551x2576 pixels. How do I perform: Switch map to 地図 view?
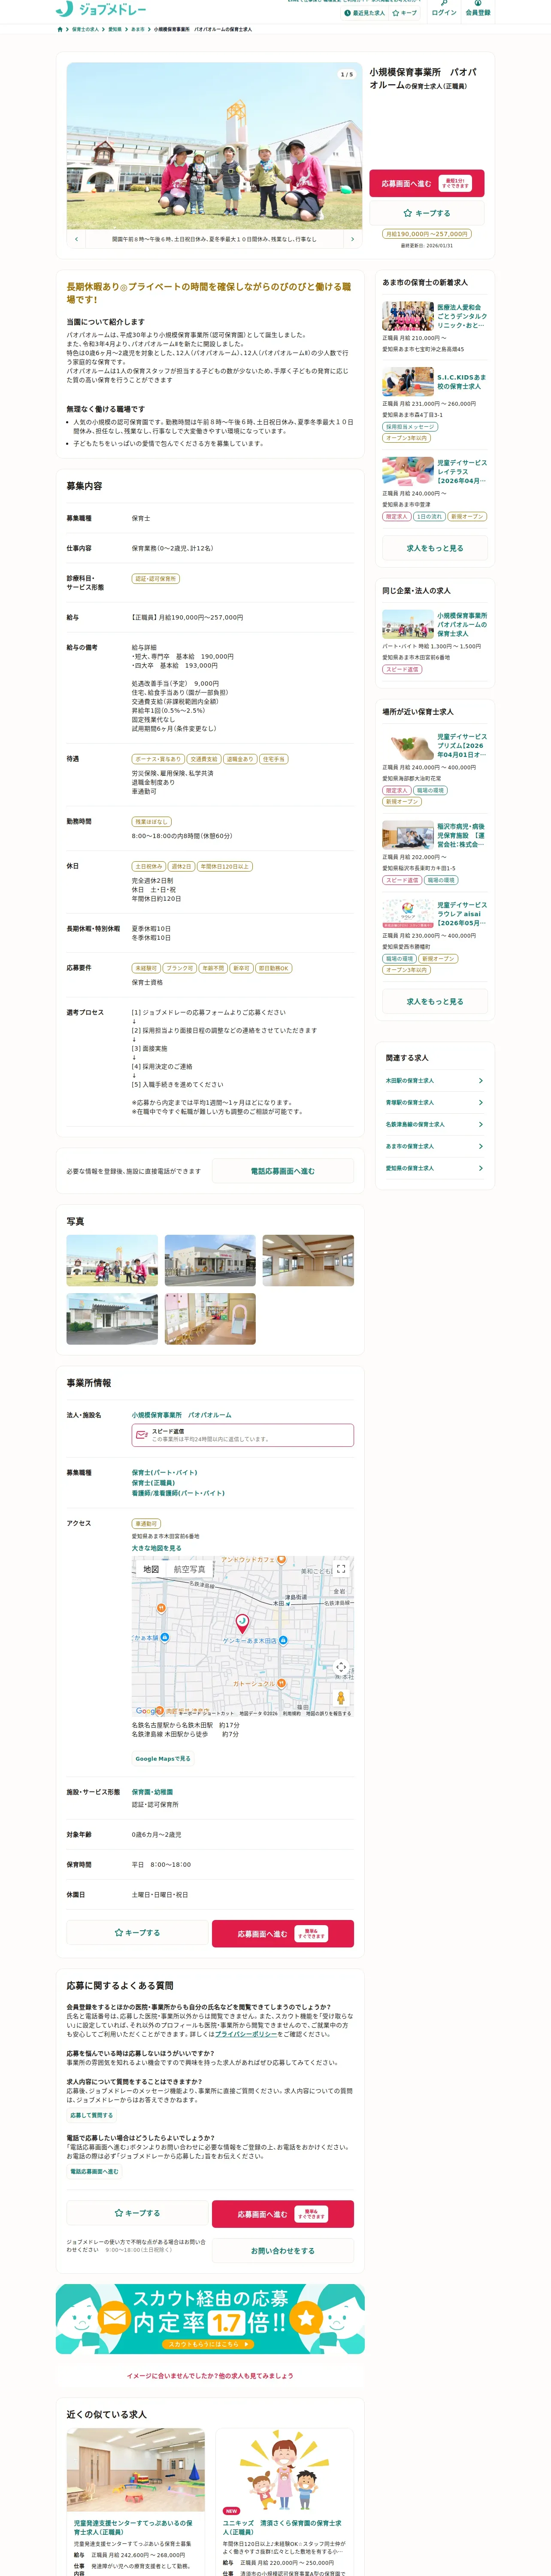151,1569
